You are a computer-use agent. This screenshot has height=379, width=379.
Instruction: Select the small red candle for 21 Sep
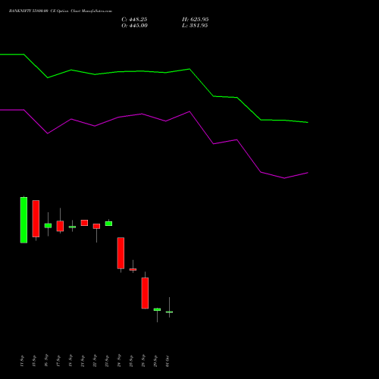[84, 223]
